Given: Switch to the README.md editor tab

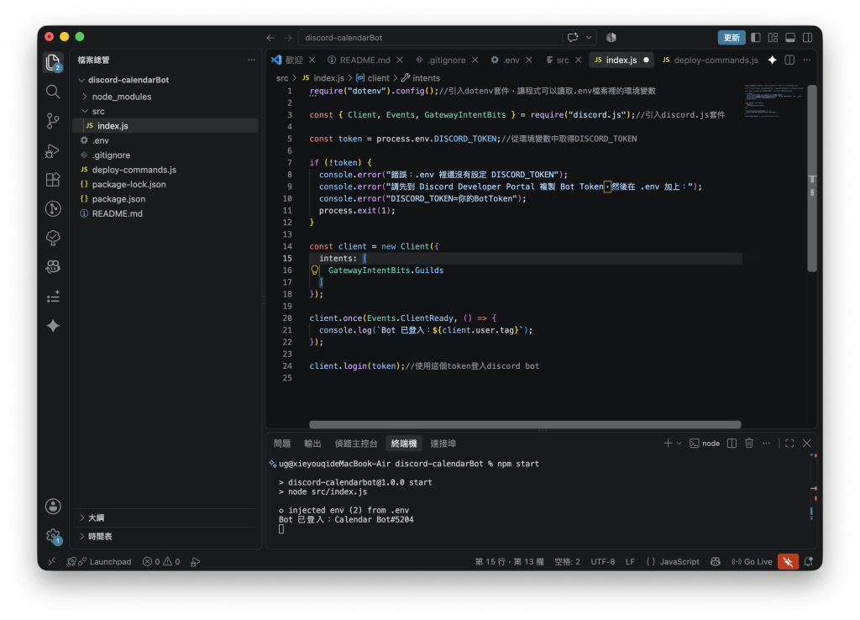Looking at the screenshot, I should (x=364, y=60).
